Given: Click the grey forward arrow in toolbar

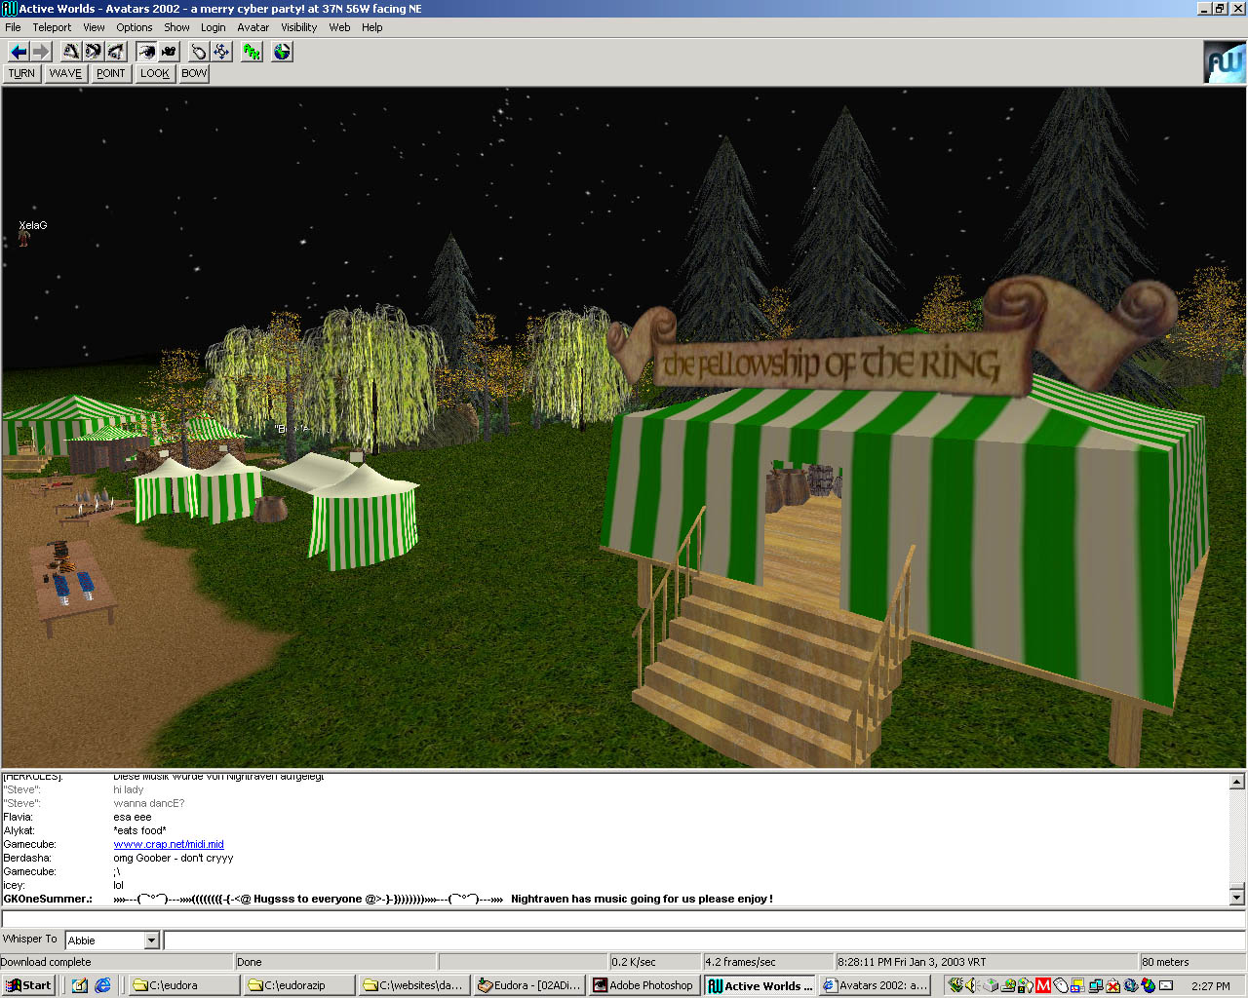Looking at the screenshot, I should [x=40, y=52].
